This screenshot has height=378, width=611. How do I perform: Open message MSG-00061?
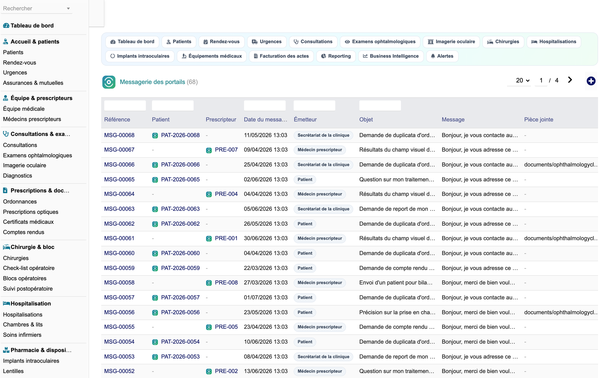pyautogui.click(x=119, y=238)
